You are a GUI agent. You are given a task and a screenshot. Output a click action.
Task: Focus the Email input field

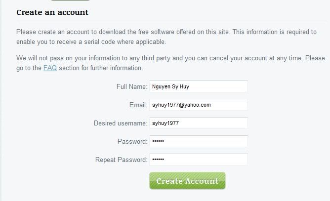198,105
